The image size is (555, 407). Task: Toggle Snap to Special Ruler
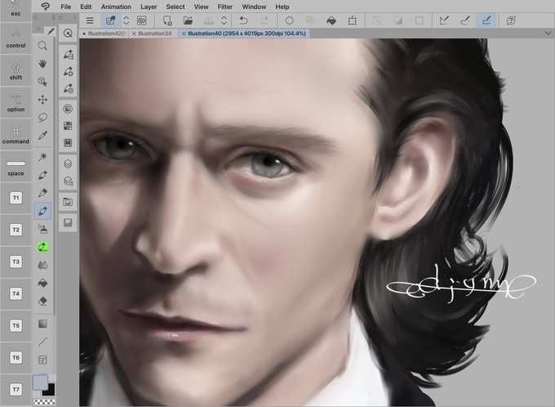[x=465, y=20]
